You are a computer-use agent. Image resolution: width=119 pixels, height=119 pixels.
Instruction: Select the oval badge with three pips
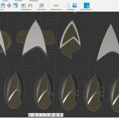94,92
